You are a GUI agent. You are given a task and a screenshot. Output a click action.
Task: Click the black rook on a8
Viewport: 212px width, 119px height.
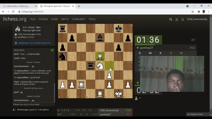tap(63, 29)
